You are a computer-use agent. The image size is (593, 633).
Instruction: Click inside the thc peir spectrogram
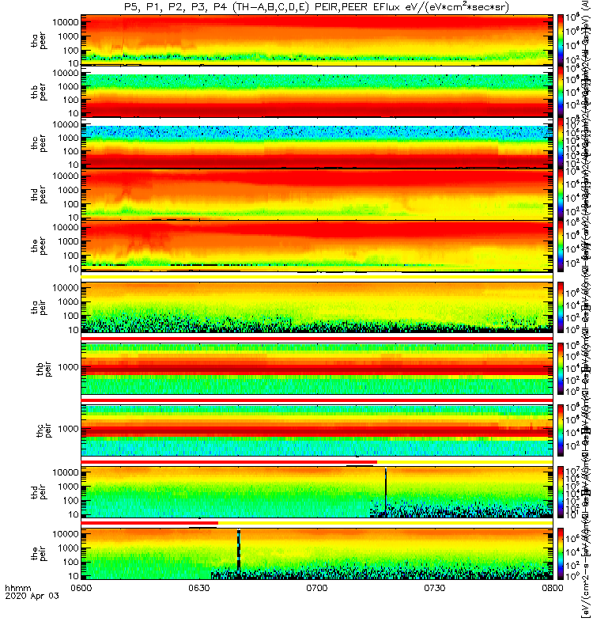pyautogui.click(x=317, y=430)
